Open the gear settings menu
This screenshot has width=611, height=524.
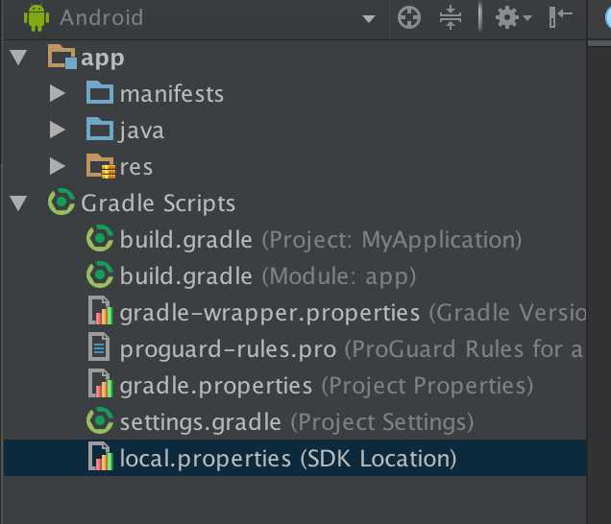513,17
